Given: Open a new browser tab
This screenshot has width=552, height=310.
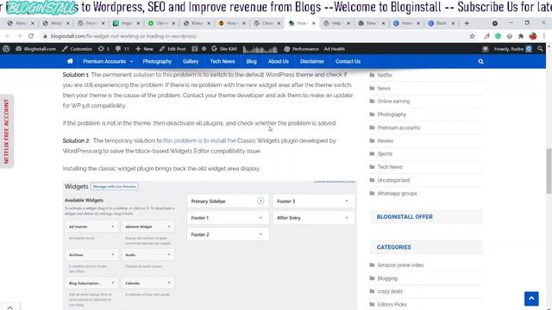Looking at the screenshot, I should pyautogui.click(x=467, y=23).
